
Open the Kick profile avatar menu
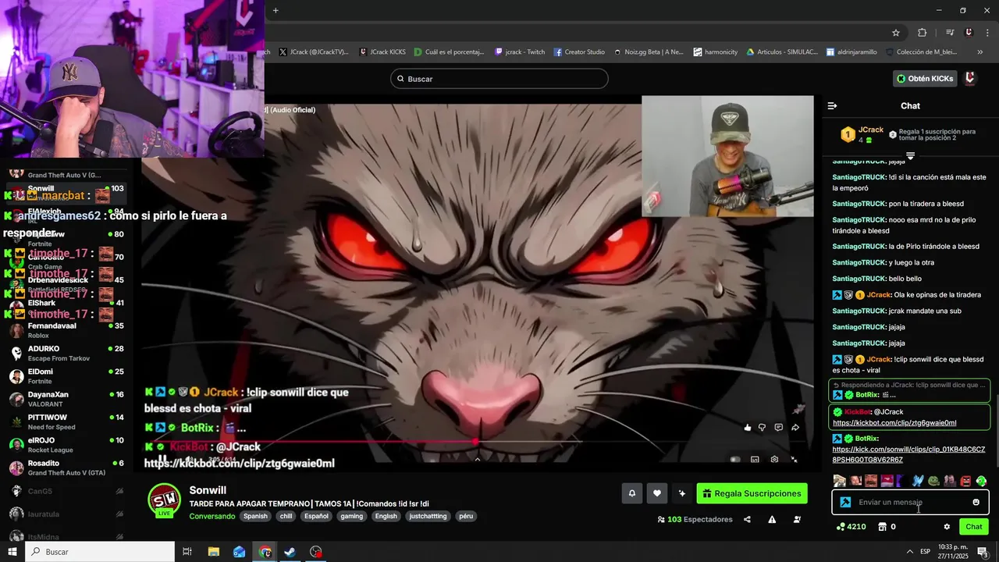pyautogui.click(x=970, y=79)
